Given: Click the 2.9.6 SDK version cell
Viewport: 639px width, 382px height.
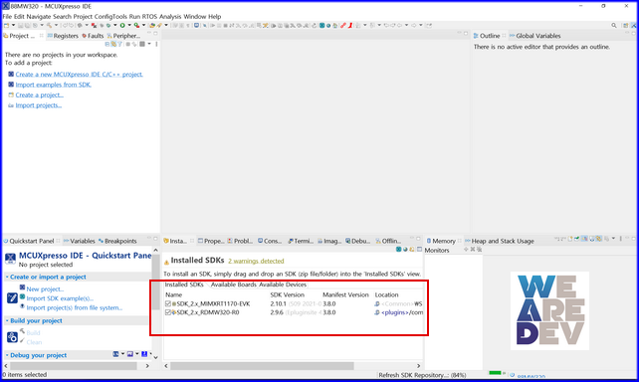Looking at the screenshot, I should tap(277, 312).
